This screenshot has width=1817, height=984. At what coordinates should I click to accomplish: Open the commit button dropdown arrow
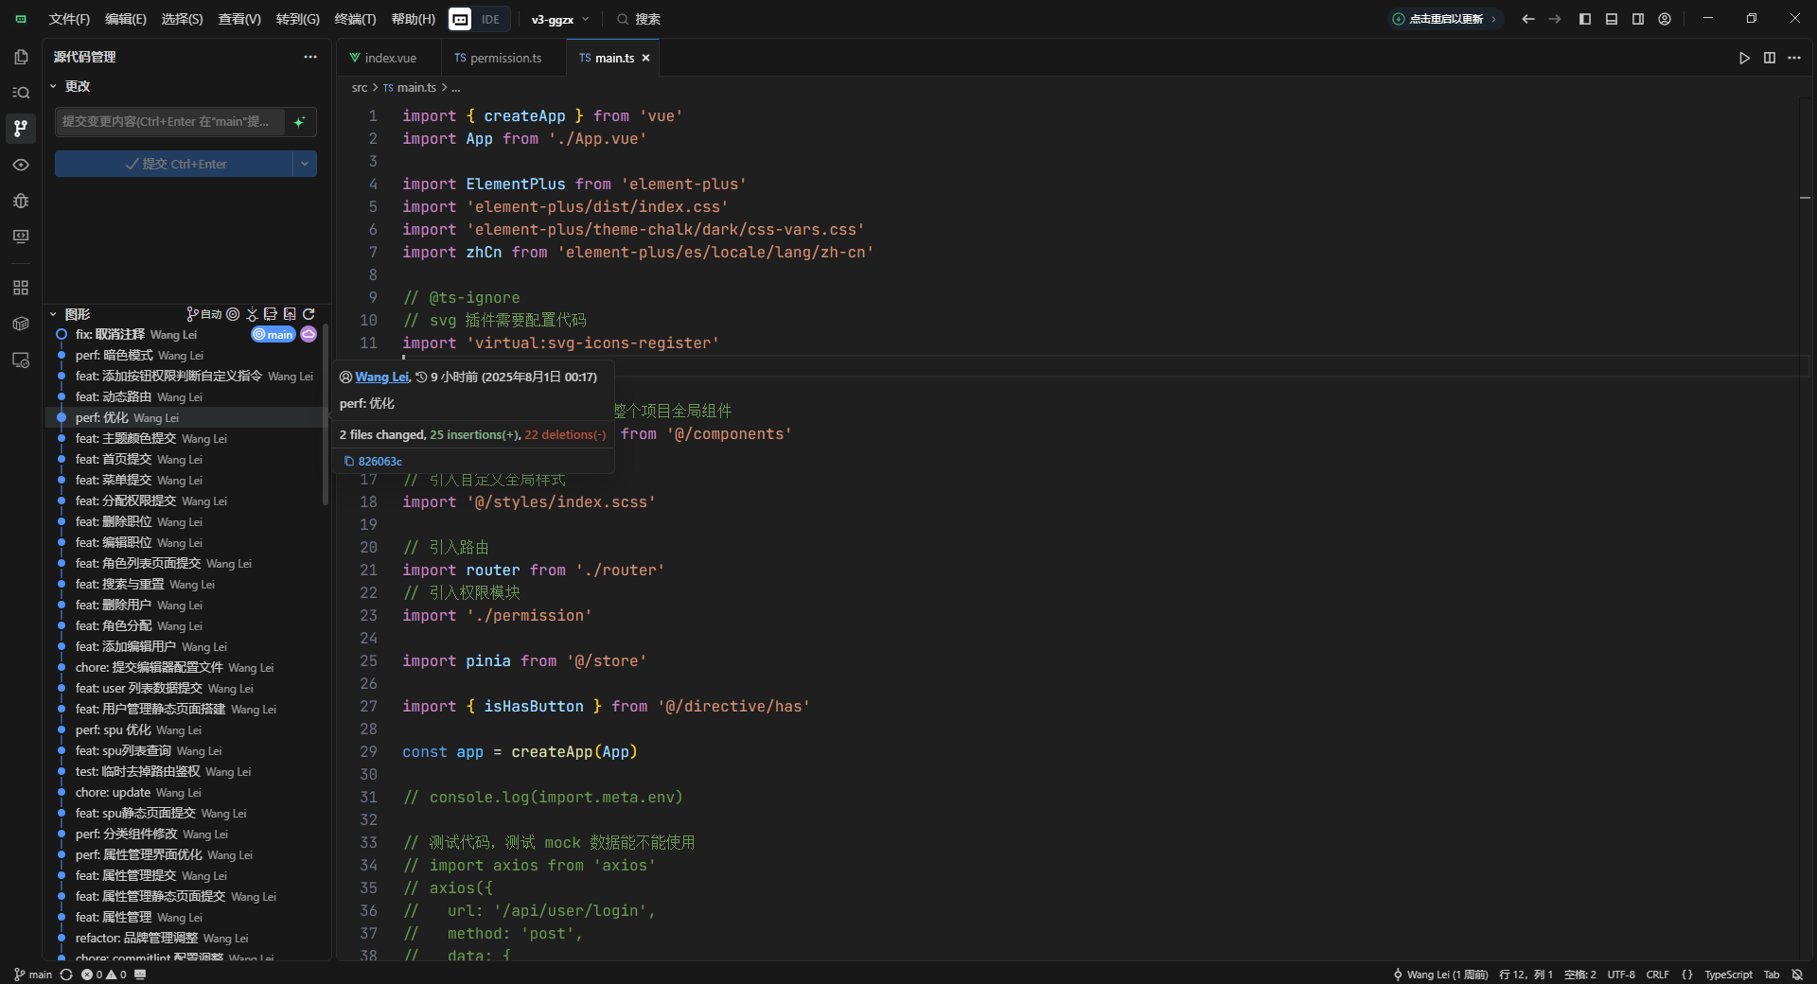point(305,164)
